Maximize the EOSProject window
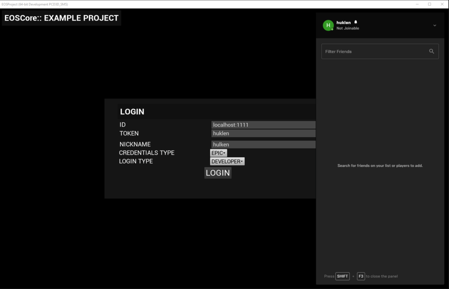The width and height of the screenshot is (449, 289). click(430, 4)
